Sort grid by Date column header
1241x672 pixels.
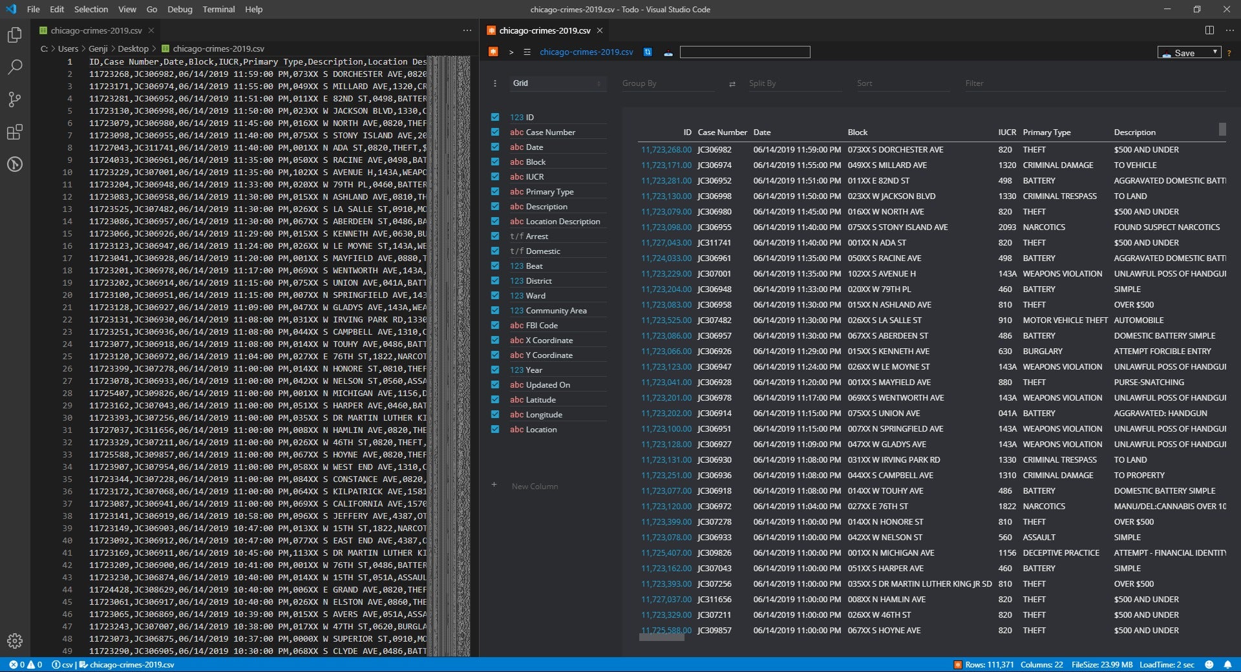[762, 132]
